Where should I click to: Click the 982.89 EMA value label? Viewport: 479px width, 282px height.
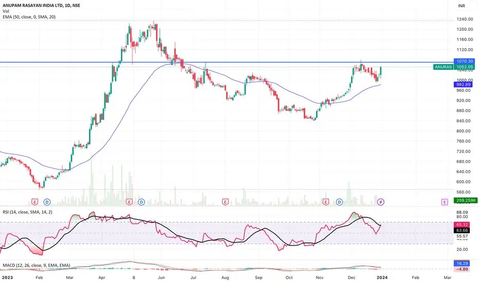click(464, 85)
